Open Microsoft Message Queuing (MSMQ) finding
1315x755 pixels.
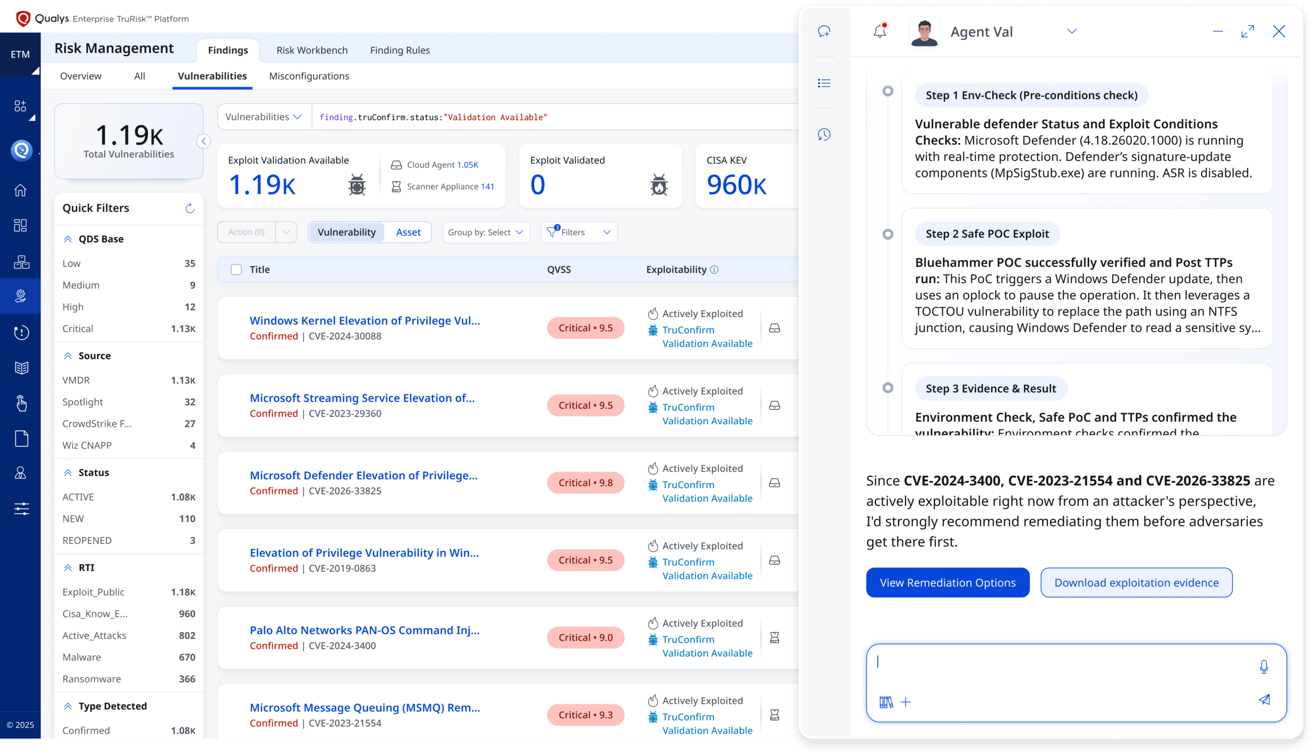365,708
